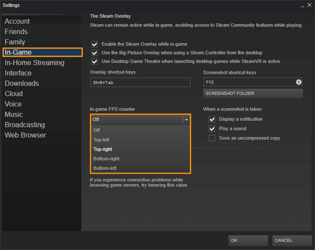The height and width of the screenshot is (250, 315).
Task: Open In-Home Streaming settings
Action: tap(42, 62)
